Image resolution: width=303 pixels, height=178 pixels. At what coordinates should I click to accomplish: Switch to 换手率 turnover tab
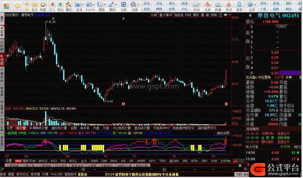click(85, 128)
